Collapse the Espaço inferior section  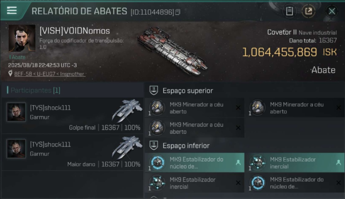[x=154, y=145]
